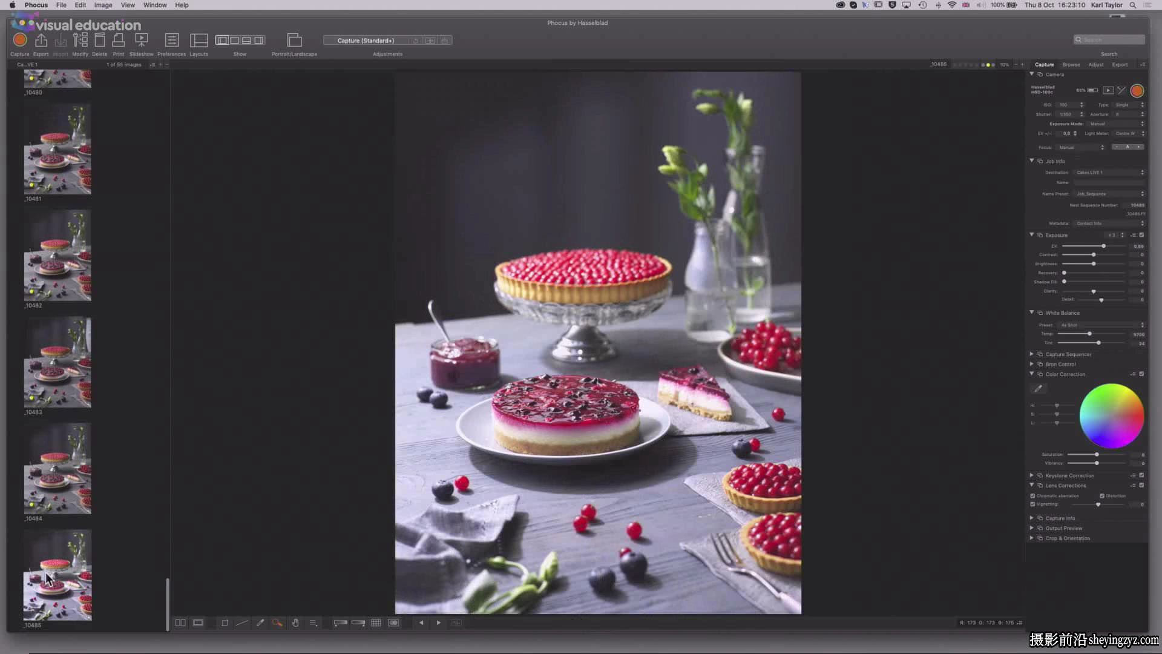The width and height of the screenshot is (1162, 654).
Task: Click the Help menu
Action: (x=182, y=5)
